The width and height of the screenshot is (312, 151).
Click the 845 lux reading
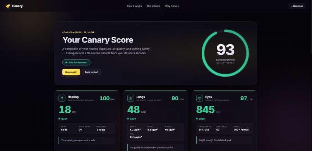[208, 110]
